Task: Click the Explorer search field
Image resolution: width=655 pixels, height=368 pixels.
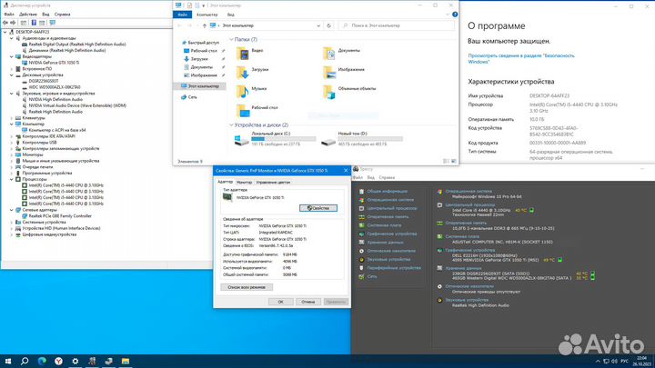Action: pyautogui.click(x=397, y=25)
